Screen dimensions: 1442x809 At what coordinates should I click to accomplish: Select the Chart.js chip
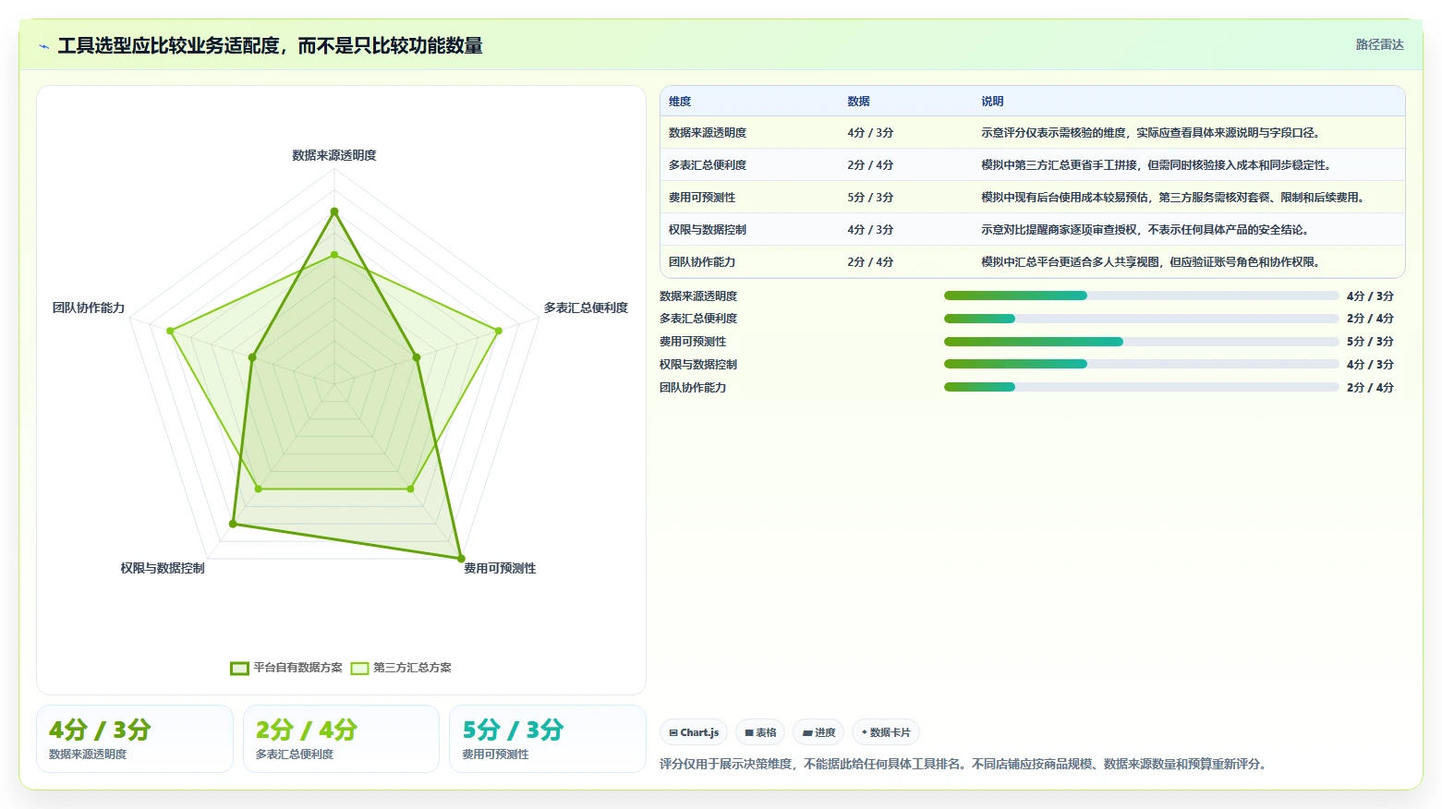(x=694, y=732)
